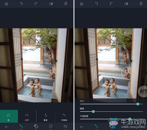Click the 大小 size slider handle
147x130 pixels.
138,104
